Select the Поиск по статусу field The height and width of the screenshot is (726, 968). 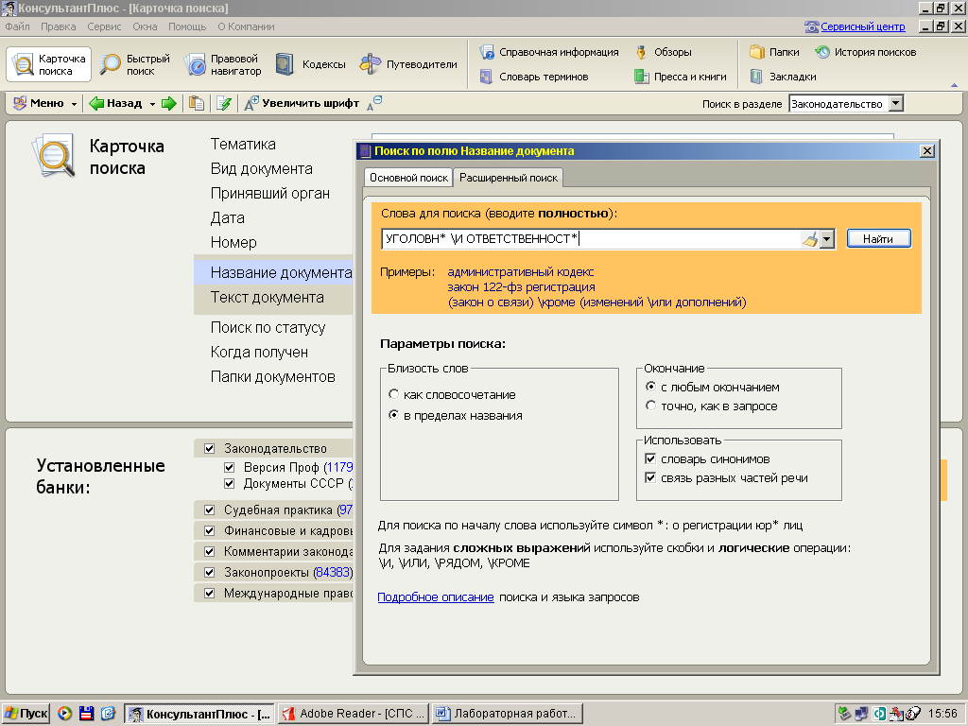(x=268, y=327)
